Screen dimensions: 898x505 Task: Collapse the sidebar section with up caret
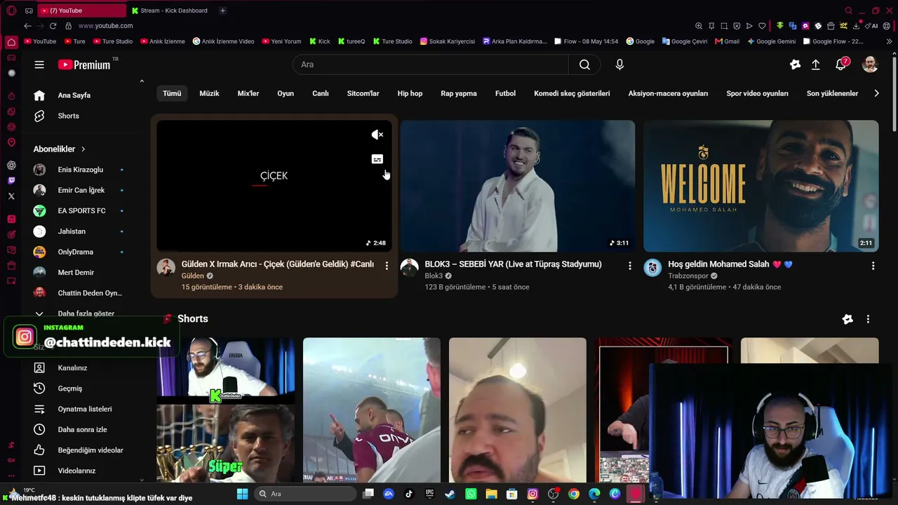pyautogui.click(x=142, y=81)
